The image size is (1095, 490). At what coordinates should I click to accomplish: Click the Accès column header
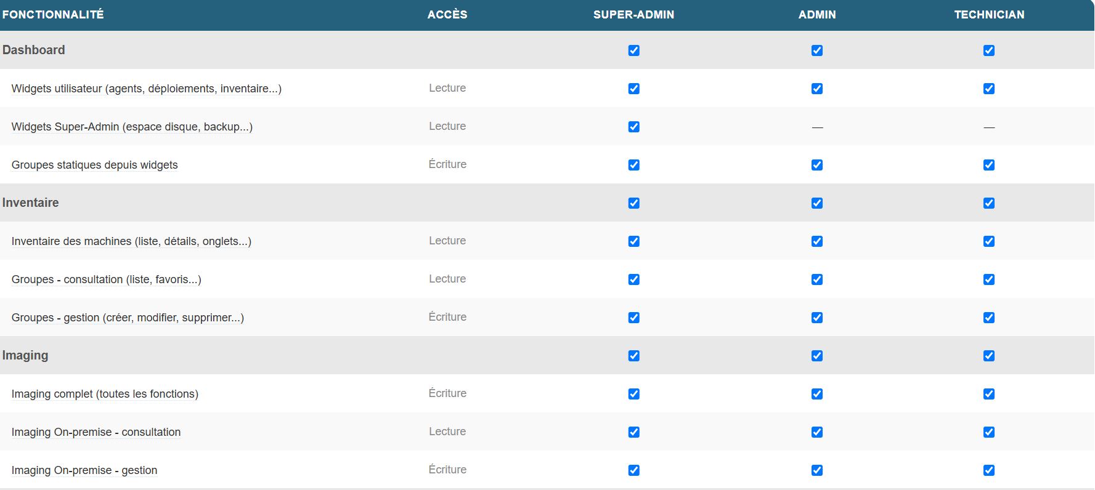tap(447, 15)
